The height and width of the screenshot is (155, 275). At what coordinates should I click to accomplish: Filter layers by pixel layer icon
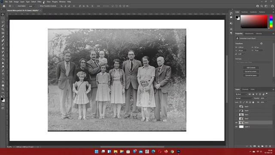250,94
